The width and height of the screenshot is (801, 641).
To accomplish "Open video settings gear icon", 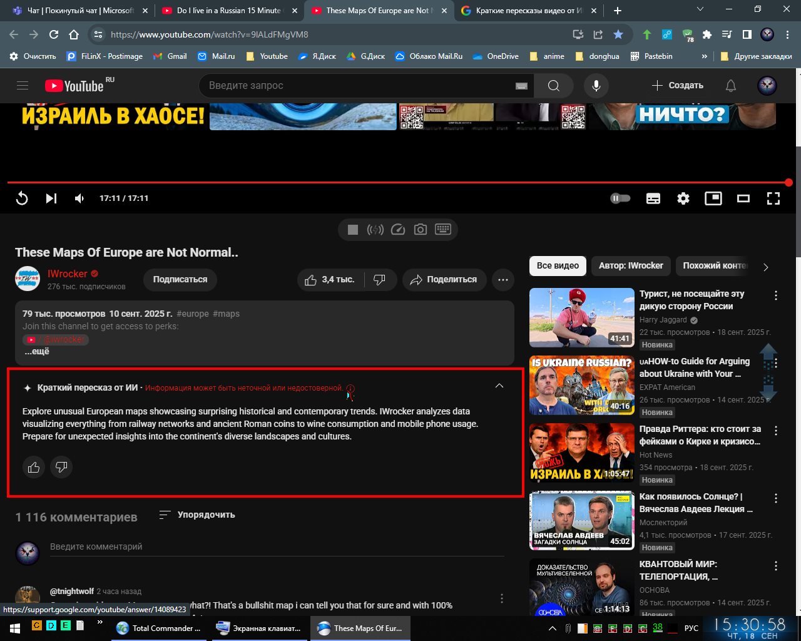I will click(683, 198).
